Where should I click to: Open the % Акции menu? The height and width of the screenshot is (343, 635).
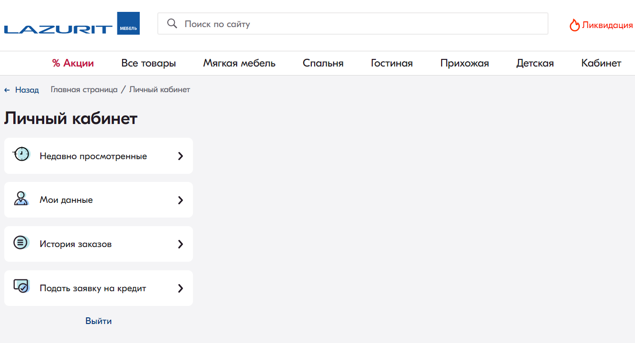coord(73,63)
